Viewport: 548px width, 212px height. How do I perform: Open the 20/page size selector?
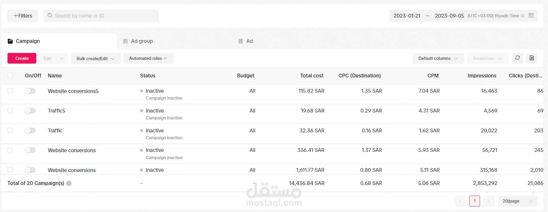tap(517, 201)
